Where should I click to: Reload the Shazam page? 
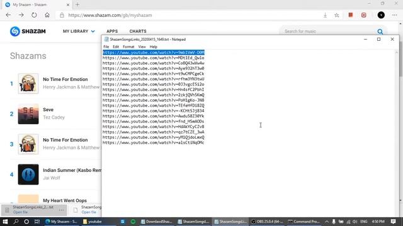(34, 15)
